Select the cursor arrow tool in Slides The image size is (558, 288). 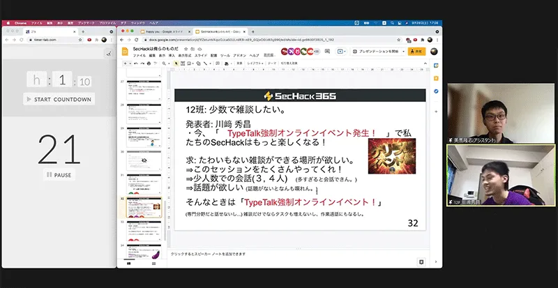(x=176, y=63)
